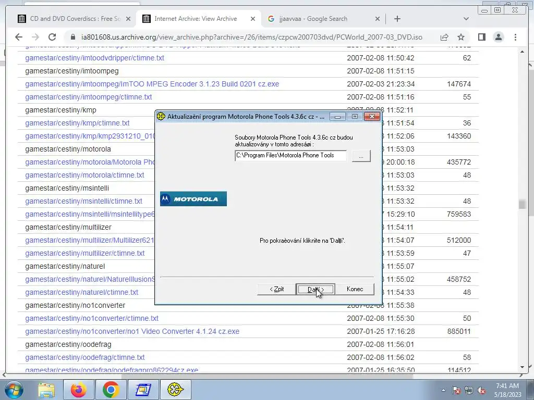Open gamestar/cestiny/multilizer/ctimne.txt link
The image size is (534, 400).
click(84, 254)
